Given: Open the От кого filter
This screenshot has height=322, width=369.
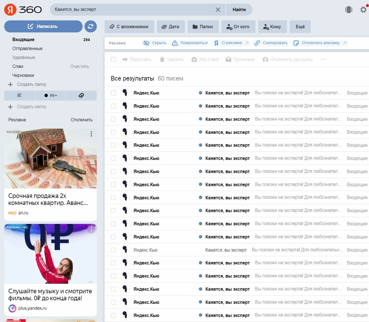Looking at the screenshot, I should coord(238,27).
